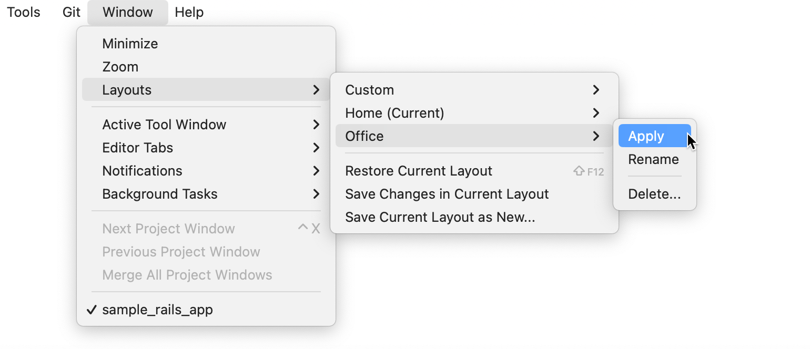Expand the Layouts submenu arrow
Viewport: 810px width, 349px height.
pyautogui.click(x=316, y=90)
